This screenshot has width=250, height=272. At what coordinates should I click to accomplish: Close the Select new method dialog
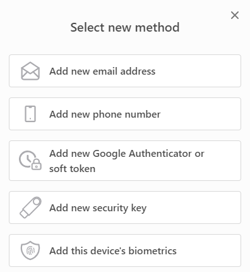[235, 15]
